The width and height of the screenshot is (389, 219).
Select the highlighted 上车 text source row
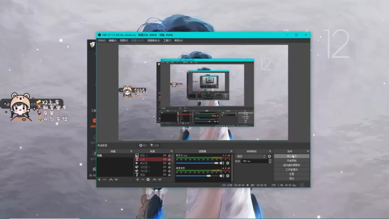point(153,160)
